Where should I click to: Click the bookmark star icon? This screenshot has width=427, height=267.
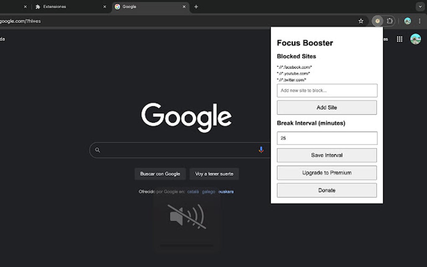coord(361,21)
